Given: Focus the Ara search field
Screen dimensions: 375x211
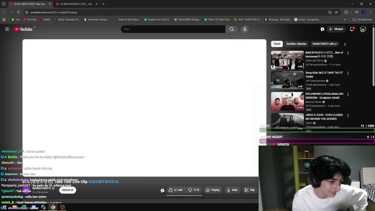Looking at the screenshot, I should tap(173, 29).
